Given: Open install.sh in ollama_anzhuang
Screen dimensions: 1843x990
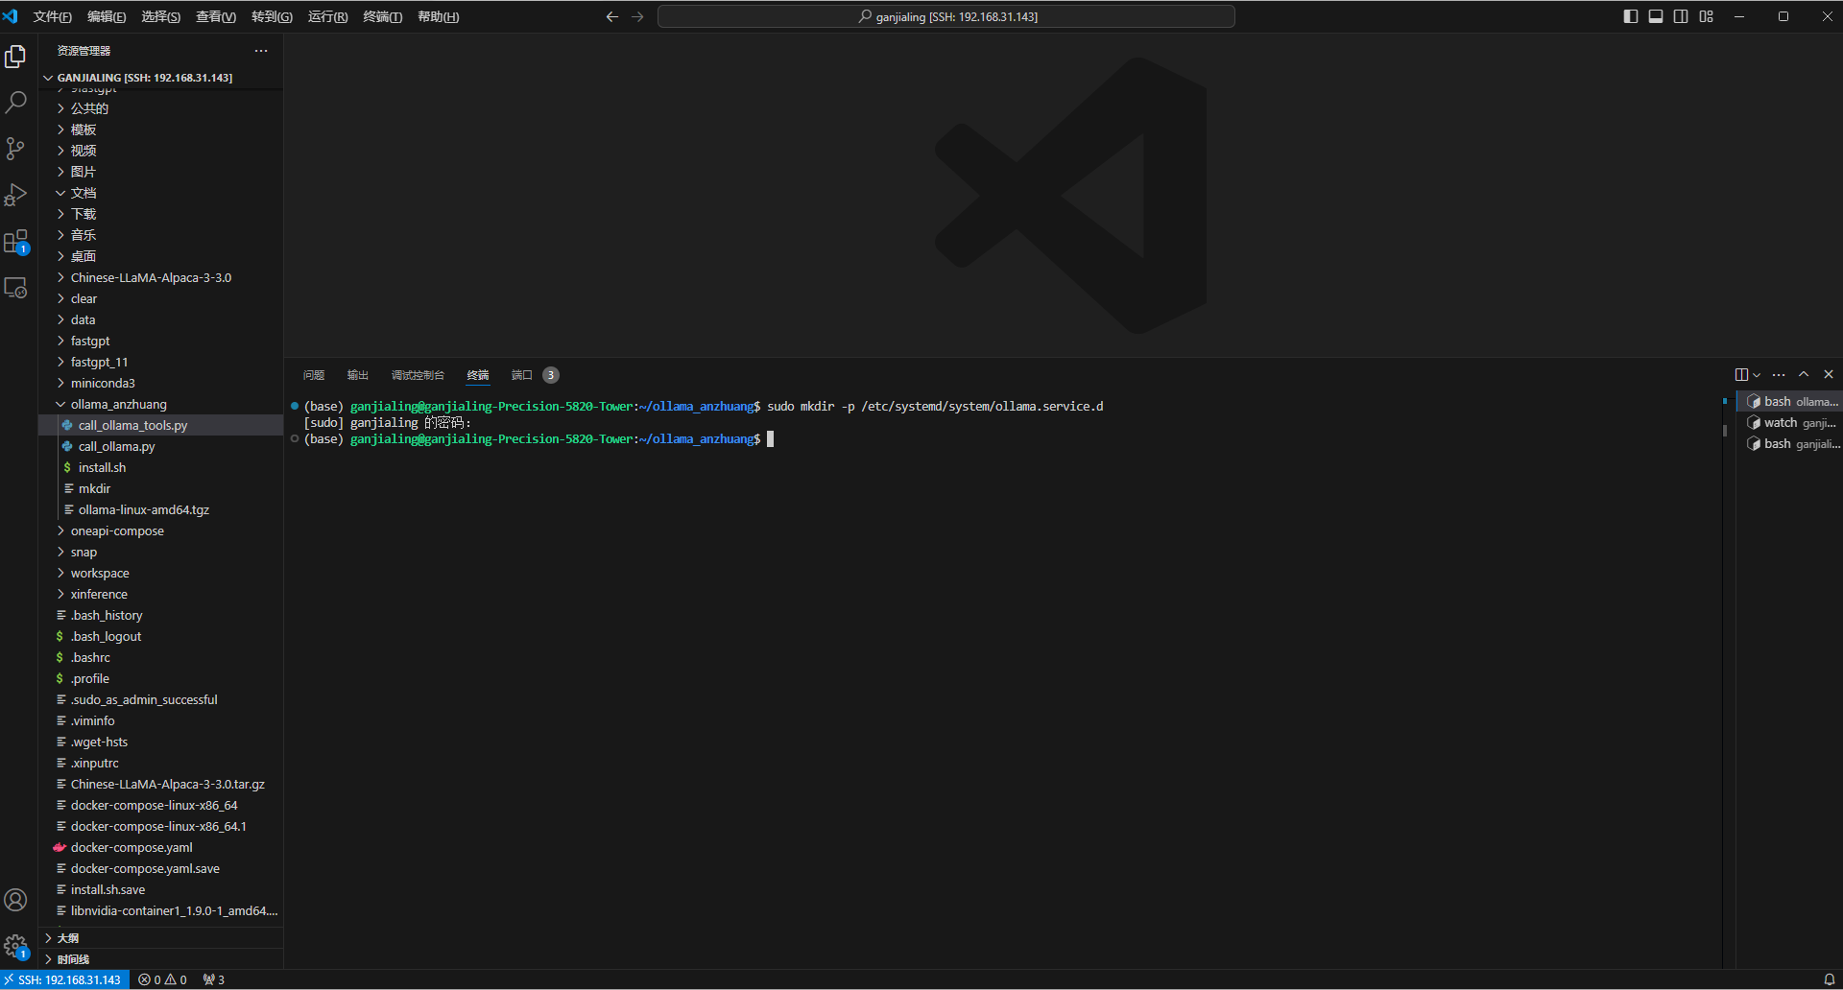Looking at the screenshot, I should pos(160,467).
